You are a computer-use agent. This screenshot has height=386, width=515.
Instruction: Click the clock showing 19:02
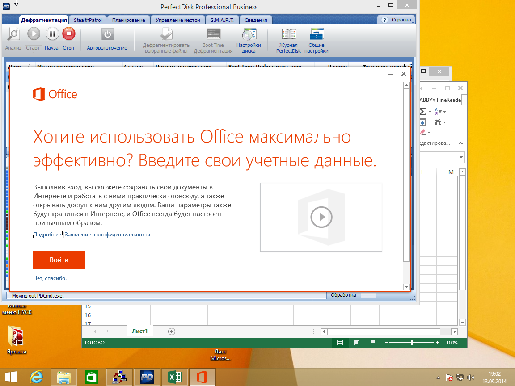[x=494, y=374]
